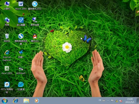139x104 pixels.
Task: Open Internet Explorer from the taskbar
Action: point(15,101)
